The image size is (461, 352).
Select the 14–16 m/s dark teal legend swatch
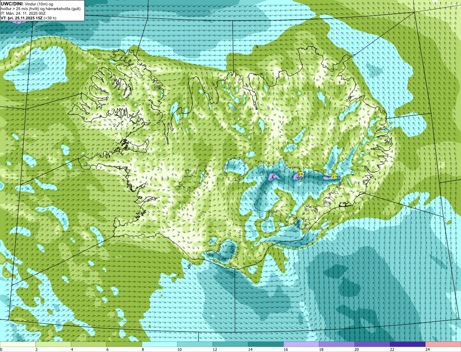266,344
